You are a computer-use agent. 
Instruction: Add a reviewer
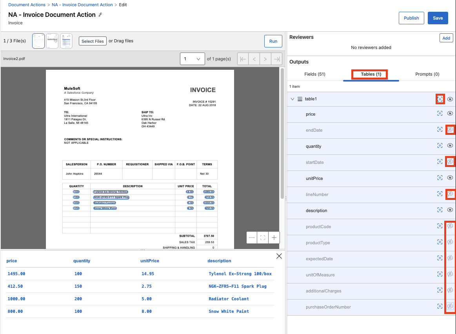coord(446,38)
